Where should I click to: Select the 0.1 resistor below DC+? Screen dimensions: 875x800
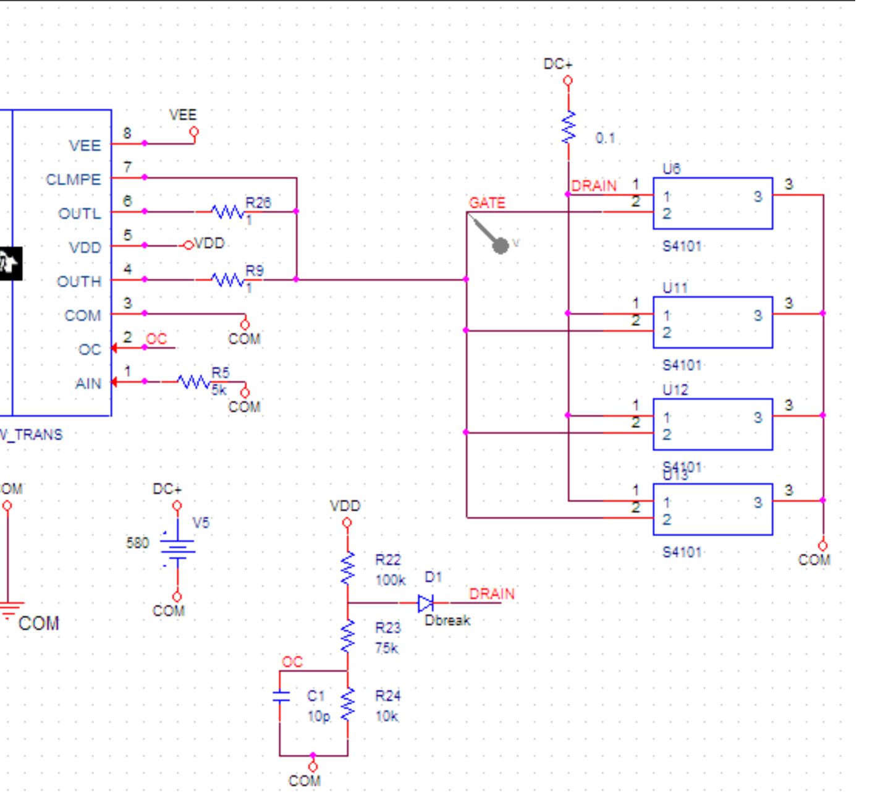(569, 127)
